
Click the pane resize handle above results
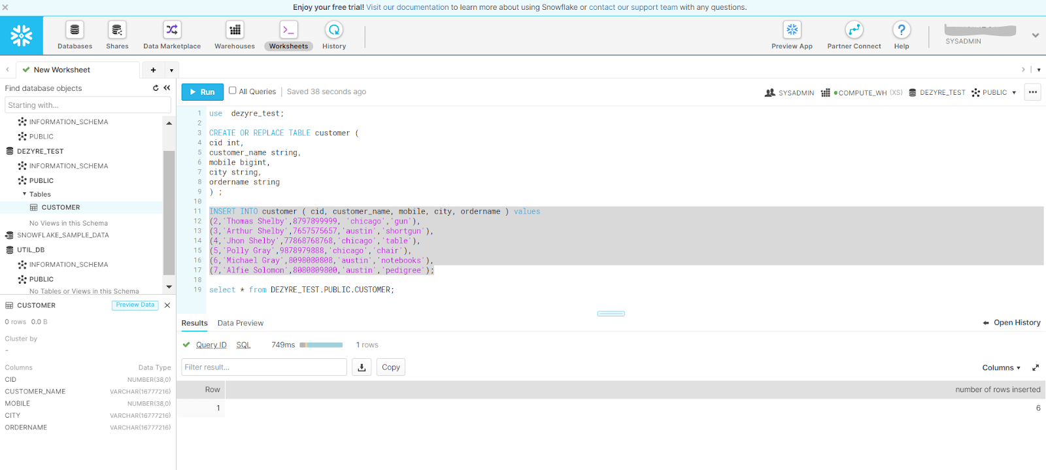[611, 314]
